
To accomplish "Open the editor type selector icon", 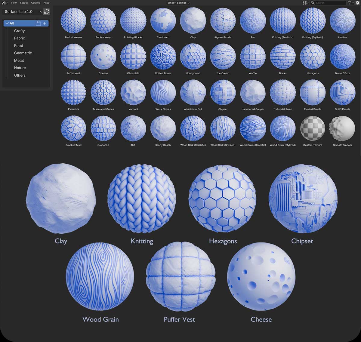I will [x=4, y=3].
